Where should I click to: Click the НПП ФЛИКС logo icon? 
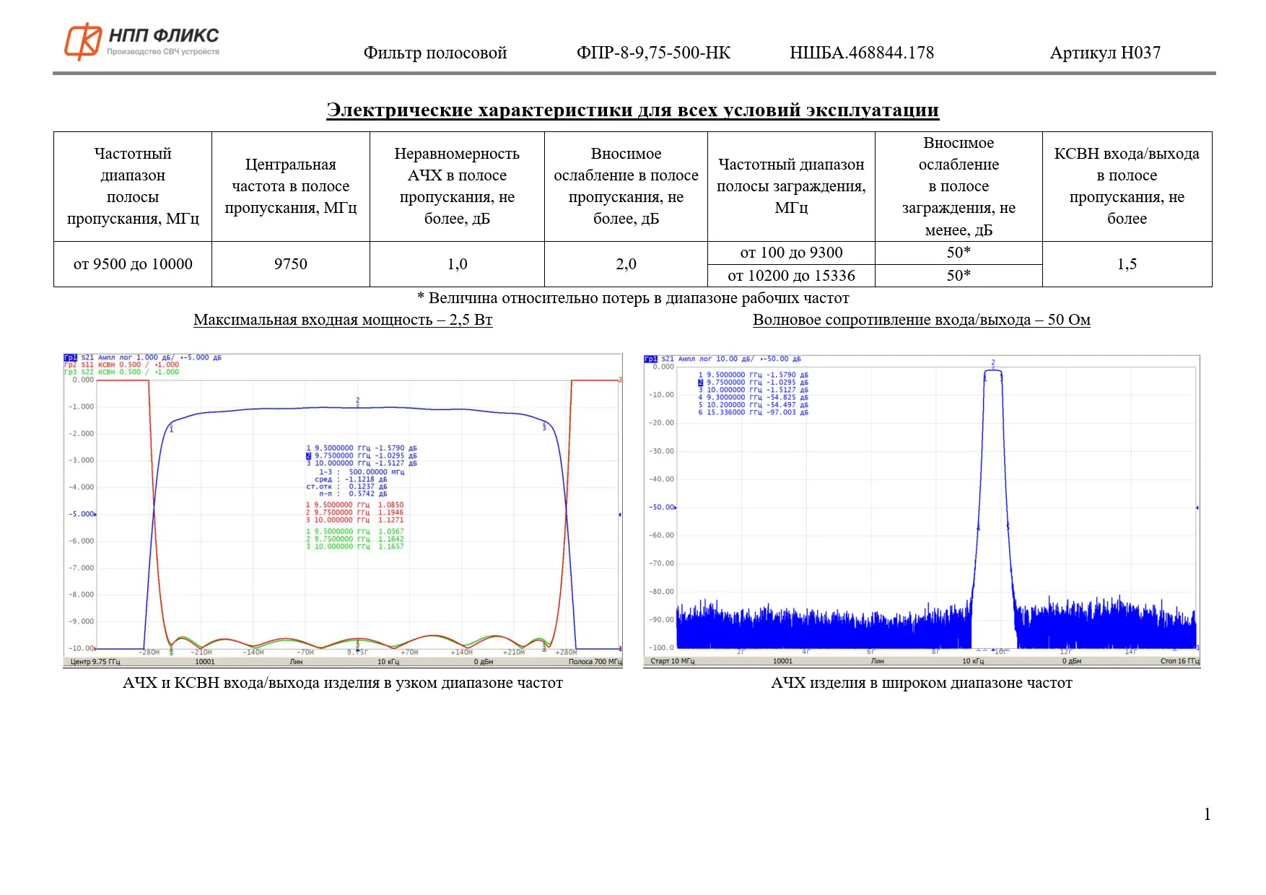click(x=83, y=42)
